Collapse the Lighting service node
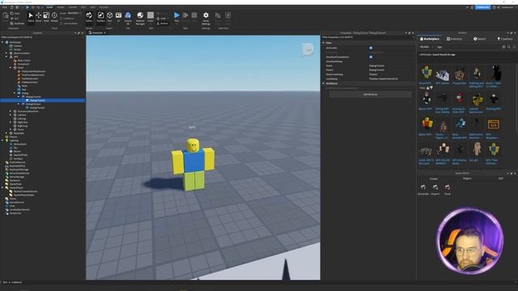The height and width of the screenshot is (291, 518). [x=2, y=141]
